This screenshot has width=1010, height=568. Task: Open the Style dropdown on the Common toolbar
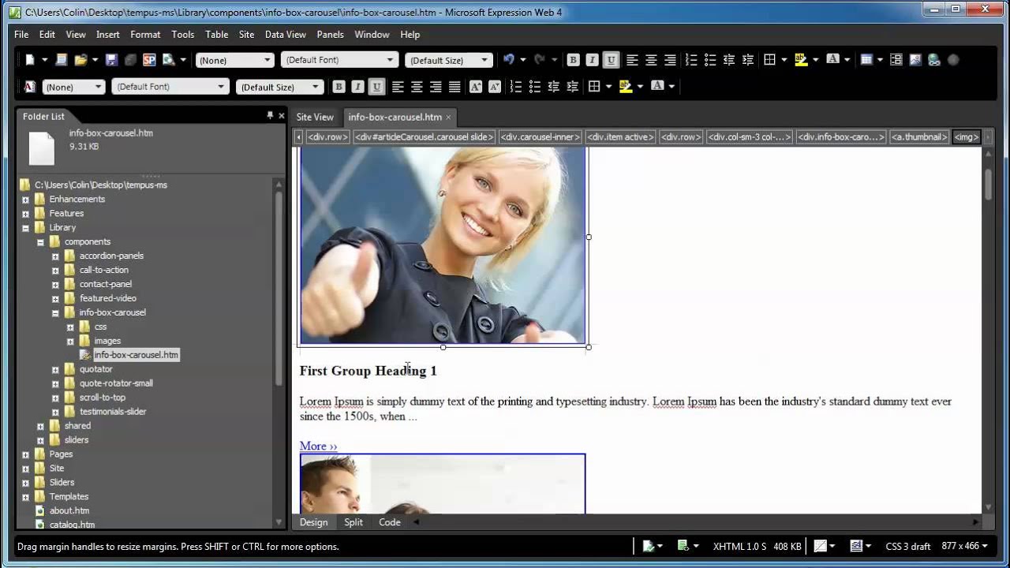coord(267,60)
